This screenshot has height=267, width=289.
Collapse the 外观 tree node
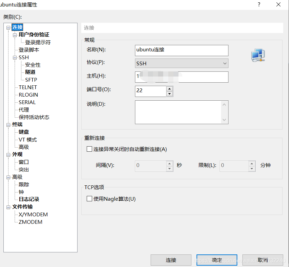coord(8,155)
